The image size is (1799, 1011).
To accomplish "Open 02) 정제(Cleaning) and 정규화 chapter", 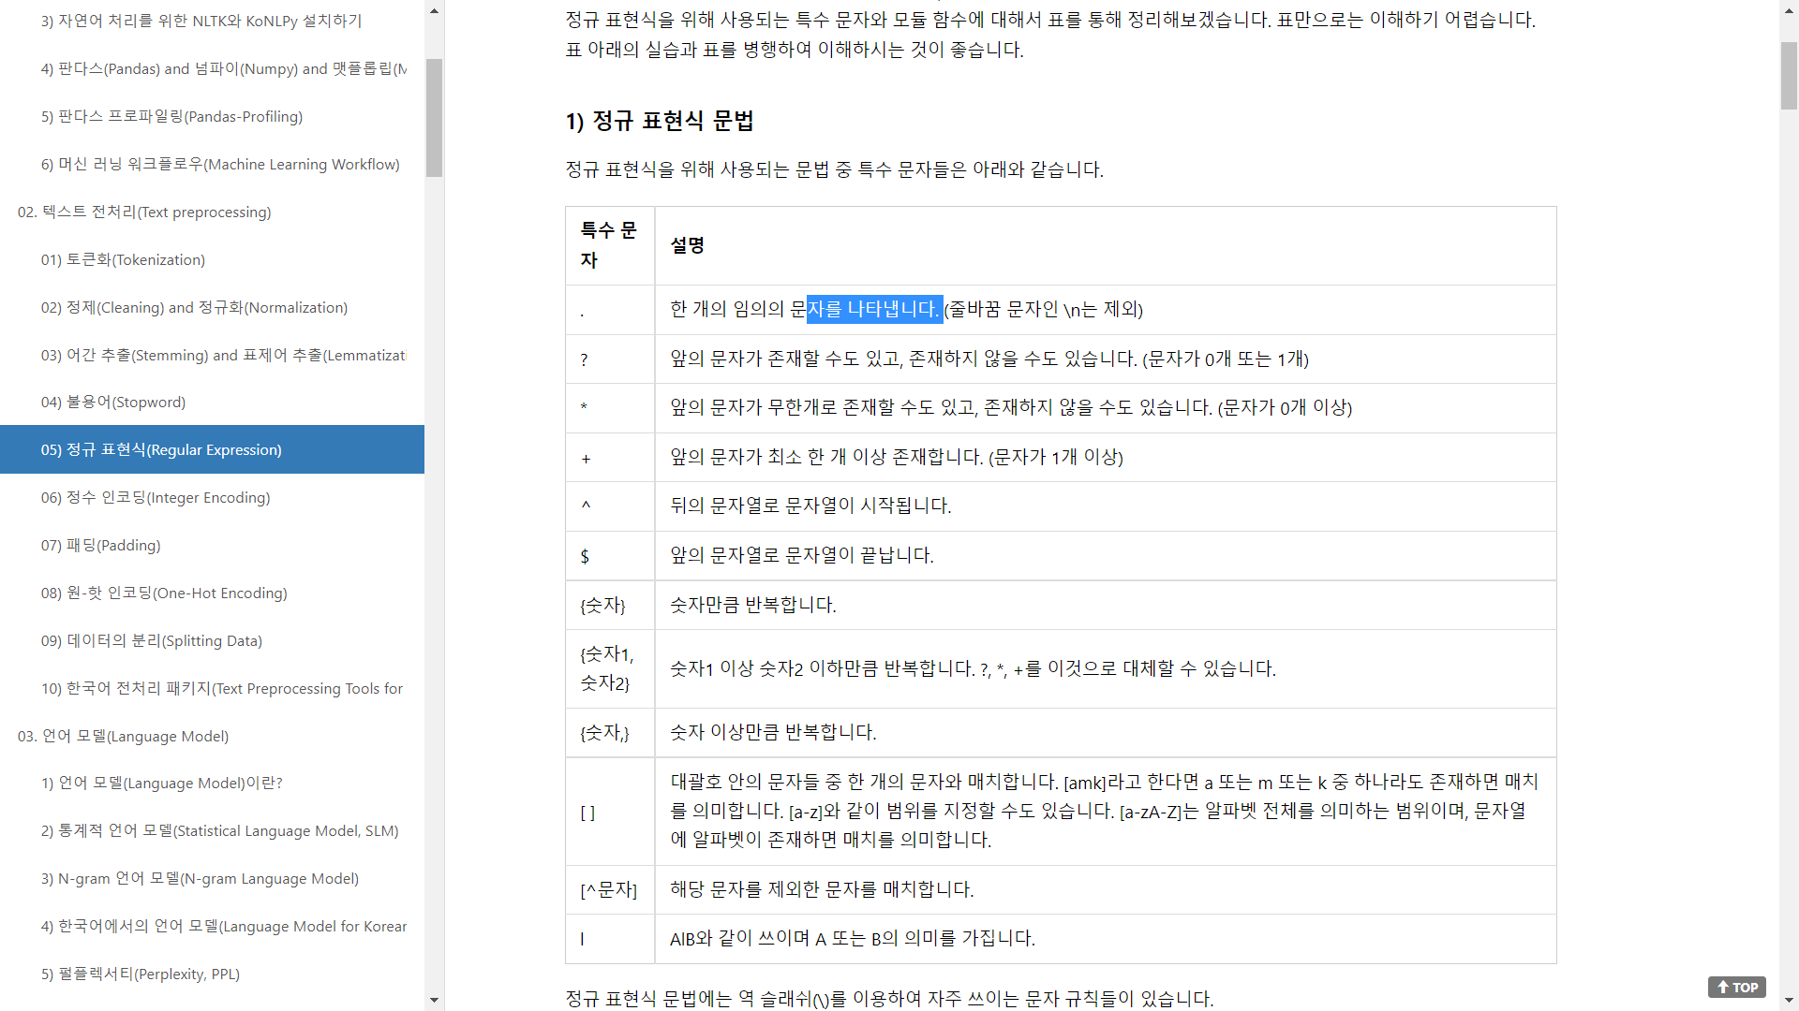I will (194, 307).
